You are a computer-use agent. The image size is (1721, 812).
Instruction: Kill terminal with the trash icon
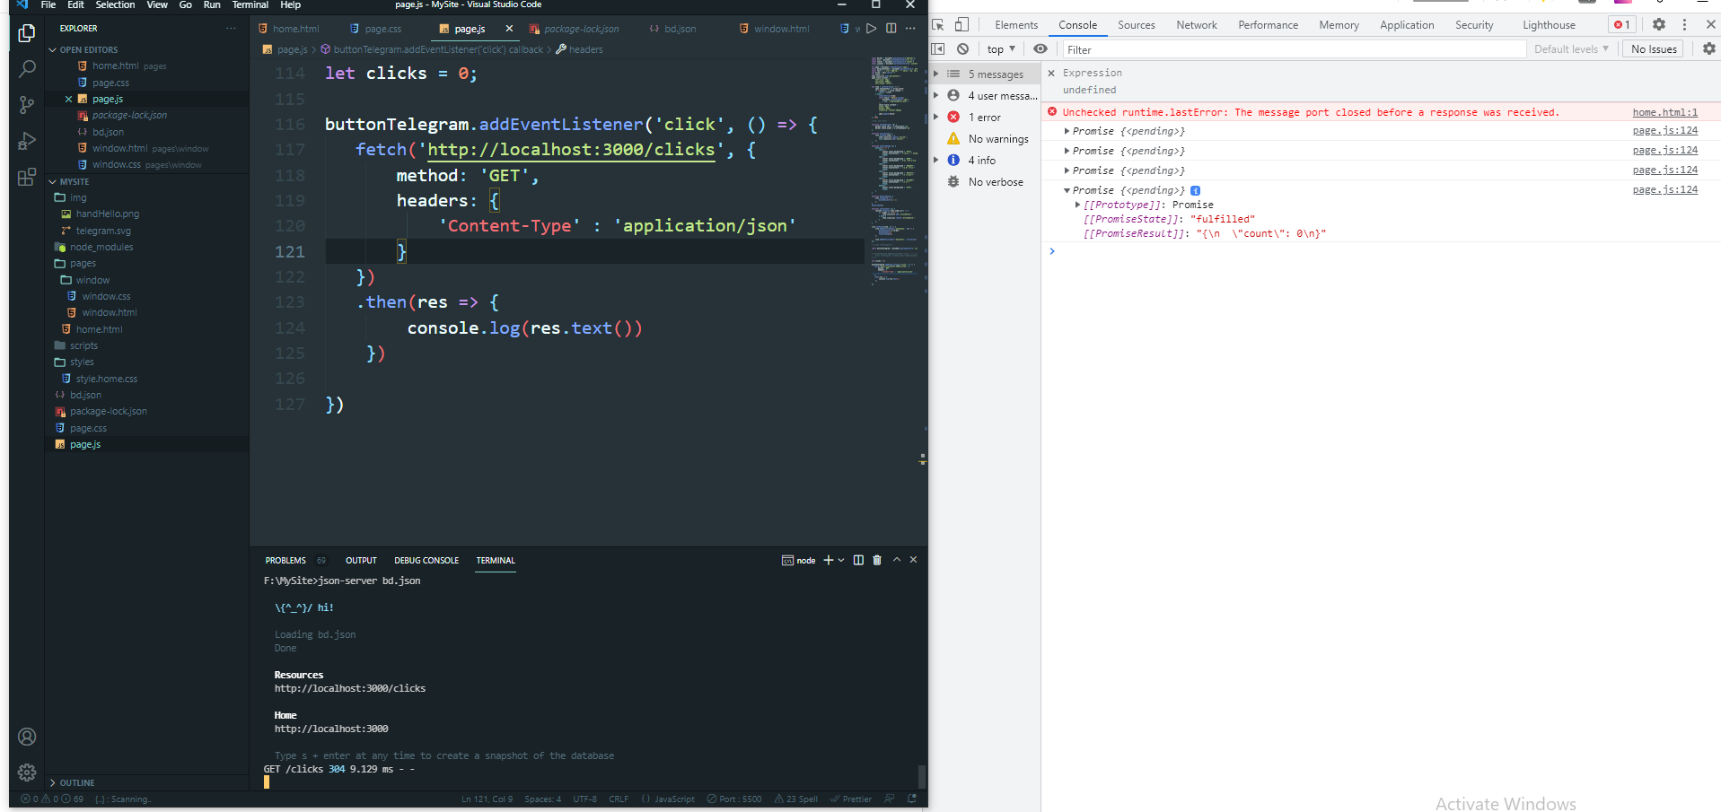877,560
